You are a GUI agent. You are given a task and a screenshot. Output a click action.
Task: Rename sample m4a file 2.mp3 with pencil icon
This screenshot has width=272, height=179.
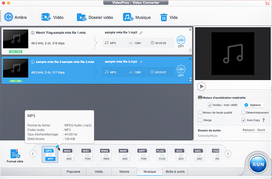pyautogui.click(x=141, y=62)
